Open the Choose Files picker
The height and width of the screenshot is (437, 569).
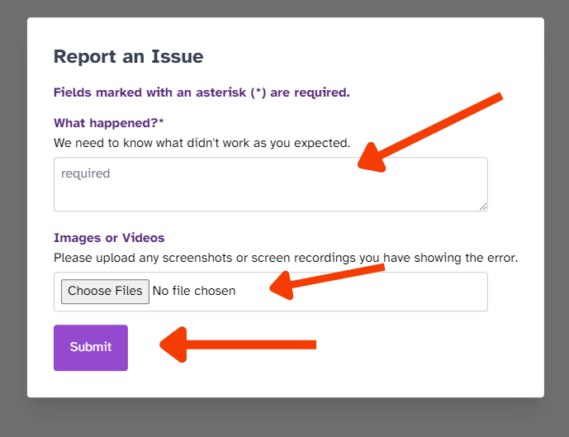(105, 292)
